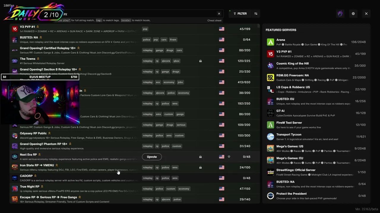This screenshot has width=380, height=213.
Task: Open the V3 PVP #1 server icon in the main list
Action: [x=15, y=29]
